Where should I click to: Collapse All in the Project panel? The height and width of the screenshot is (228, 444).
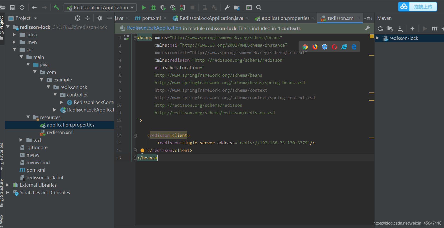pyautogui.click(x=87, y=18)
